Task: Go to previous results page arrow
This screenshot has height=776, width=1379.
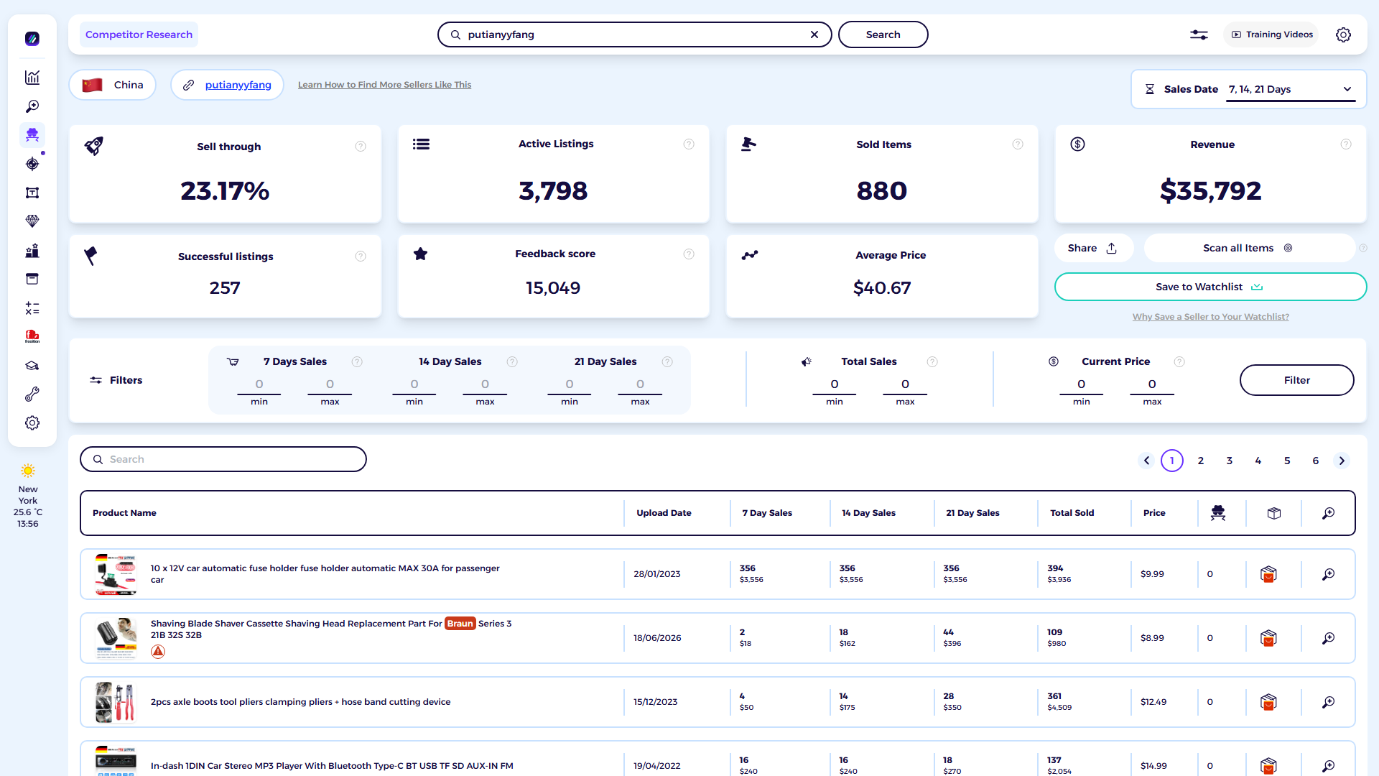Action: click(1146, 461)
